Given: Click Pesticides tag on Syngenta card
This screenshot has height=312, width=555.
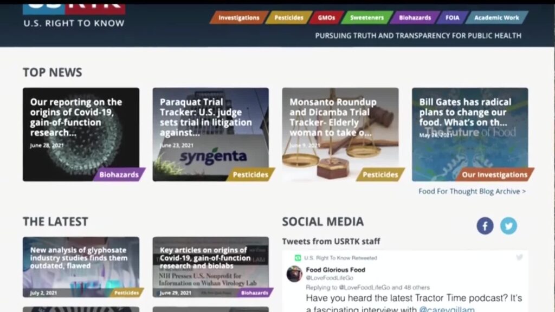Looking at the screenshot, I should [x=250, y=174].
